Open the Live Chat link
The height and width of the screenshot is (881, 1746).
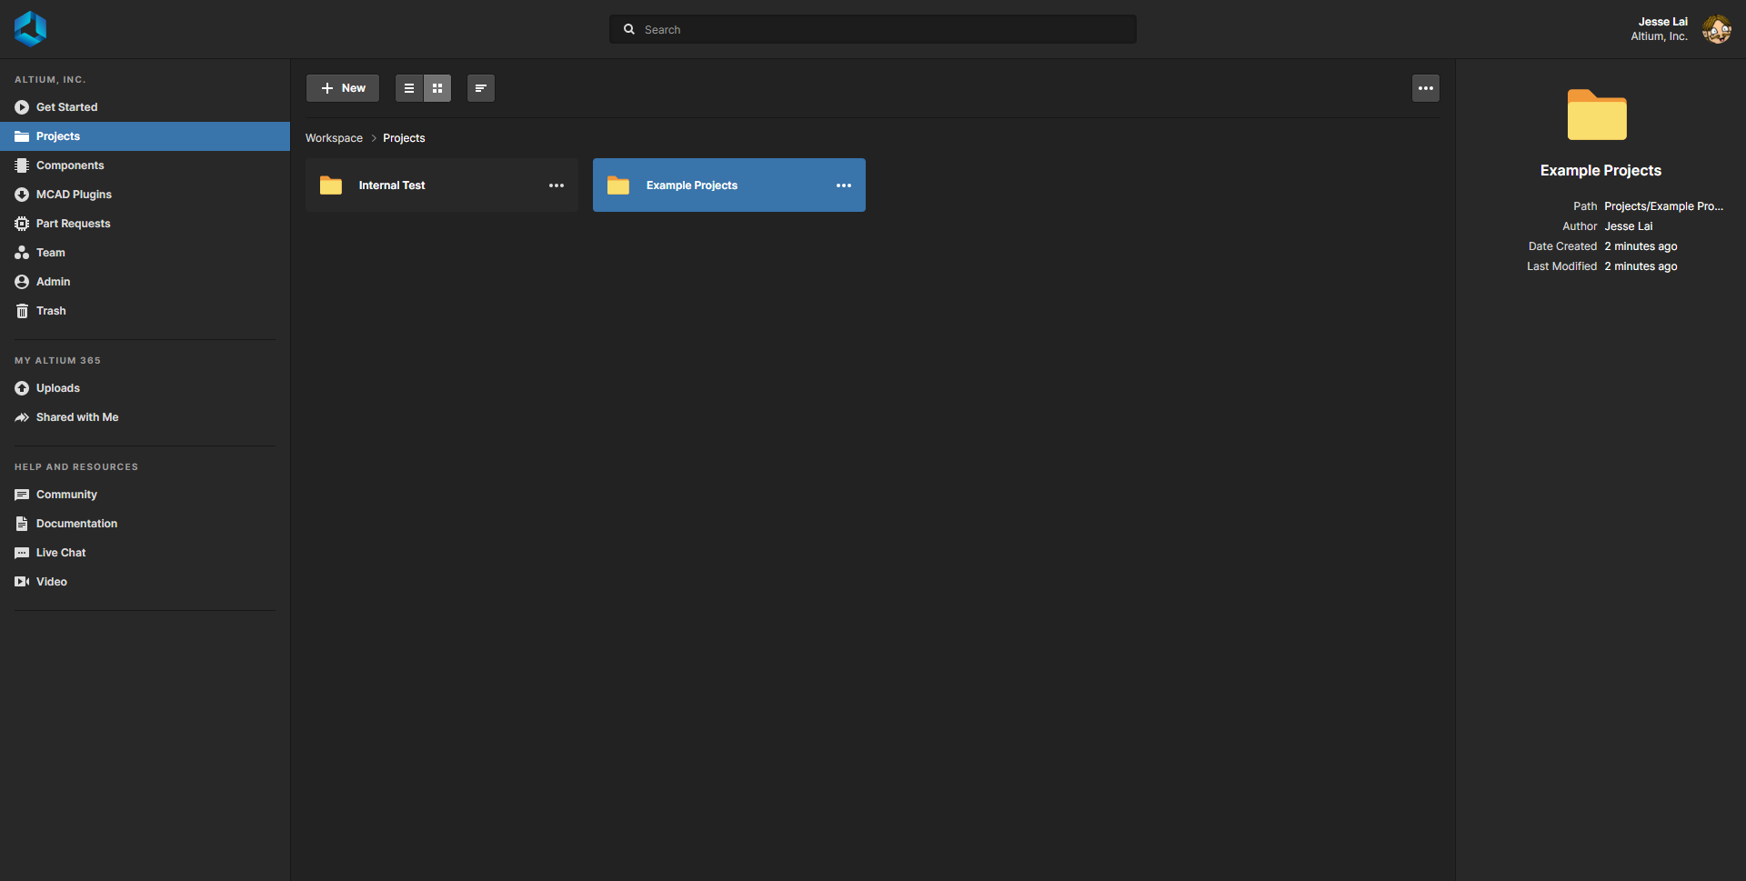point(145,553)
